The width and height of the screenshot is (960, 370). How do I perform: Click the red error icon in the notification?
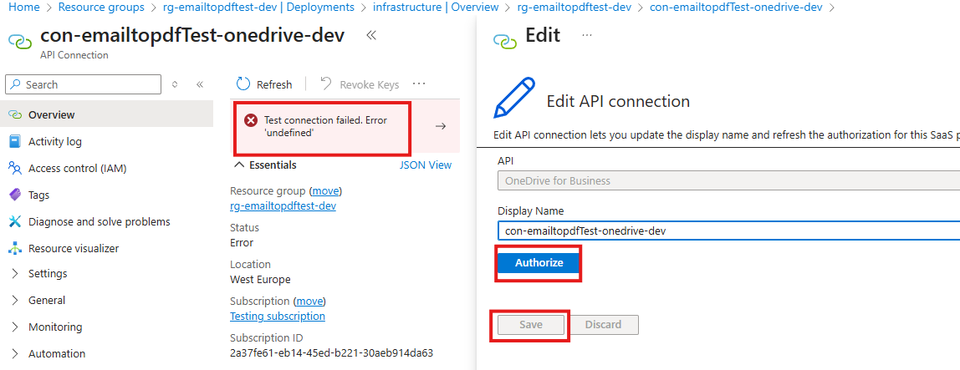[250, 120]
